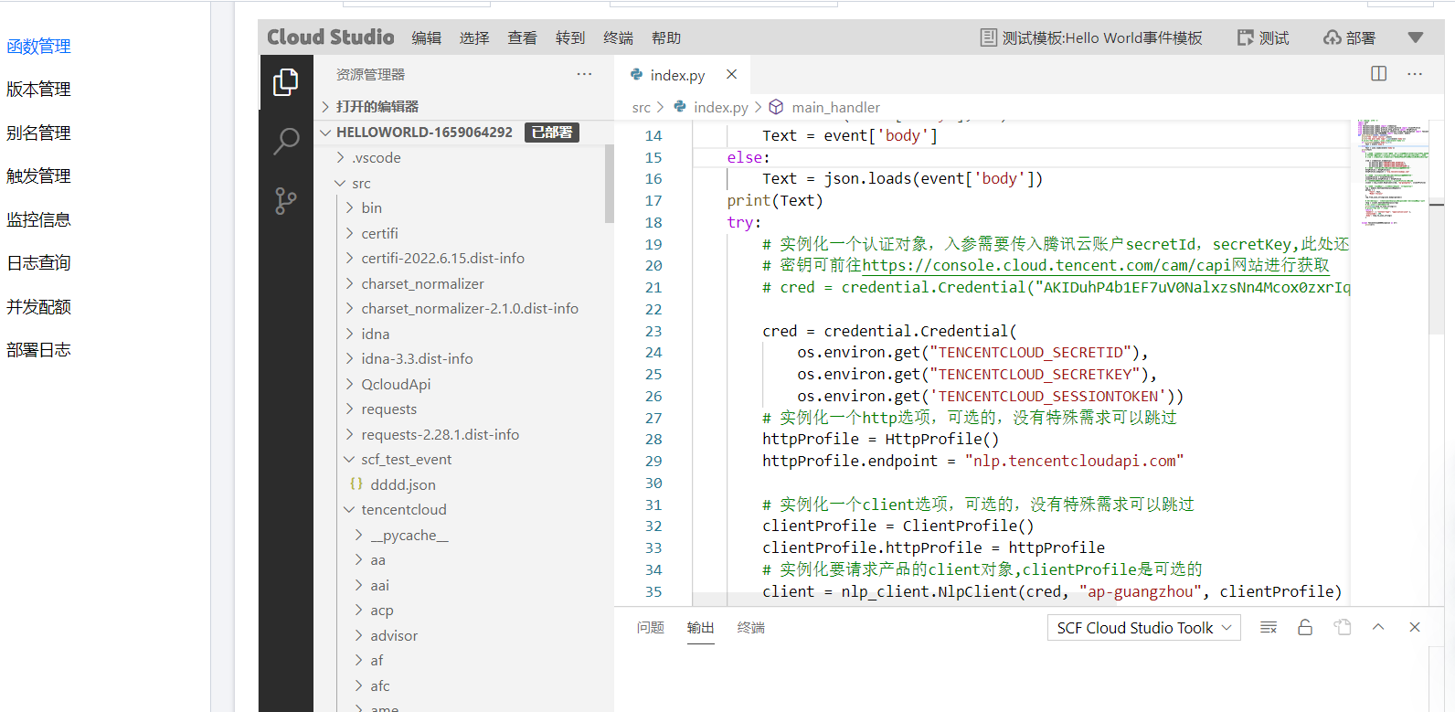Screen dimensions: 1455x712
Task: Click the code minimap preview
Action: pos(1392,174)
